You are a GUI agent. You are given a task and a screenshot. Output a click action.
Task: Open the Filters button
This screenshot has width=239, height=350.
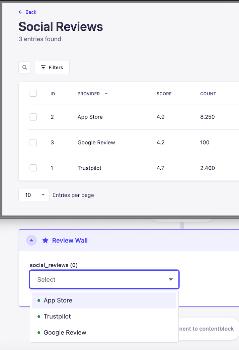point(52,67)
